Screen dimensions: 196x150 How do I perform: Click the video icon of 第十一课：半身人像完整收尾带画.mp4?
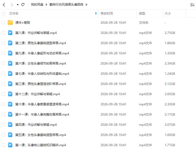tap(10, 114)
